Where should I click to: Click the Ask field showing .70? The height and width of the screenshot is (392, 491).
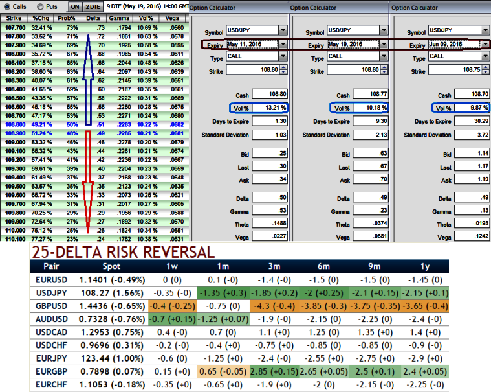pyautogui.click(x=371, y=179)
